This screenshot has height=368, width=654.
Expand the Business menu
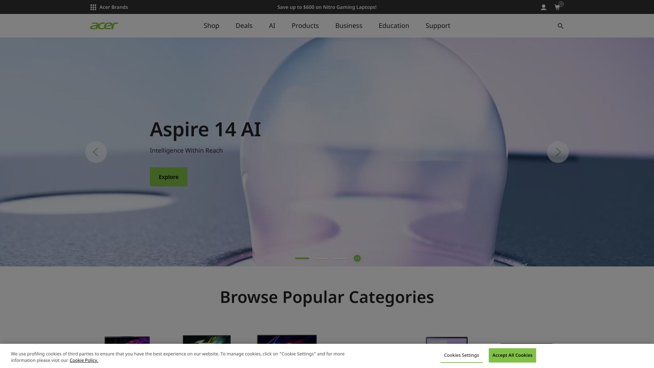point(349,26)
